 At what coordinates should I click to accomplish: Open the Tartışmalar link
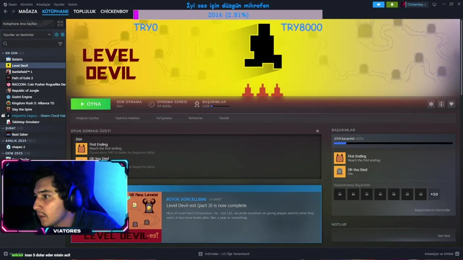[x=164, y=118]
